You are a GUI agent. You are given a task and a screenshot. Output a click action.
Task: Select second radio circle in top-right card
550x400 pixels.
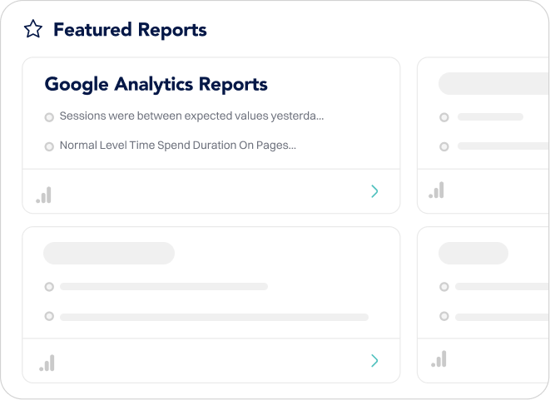tap(444, 146)
